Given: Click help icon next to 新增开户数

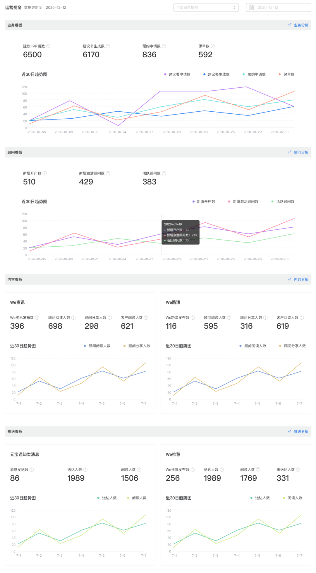Looking at the screenshot, I should [x=45, y=173].
